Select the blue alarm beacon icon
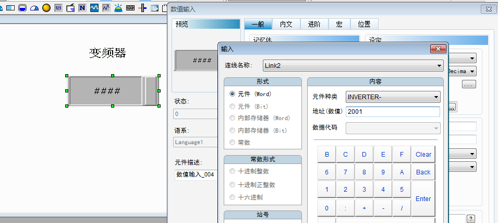Viewport: 498px width, 223px height. 118,8
